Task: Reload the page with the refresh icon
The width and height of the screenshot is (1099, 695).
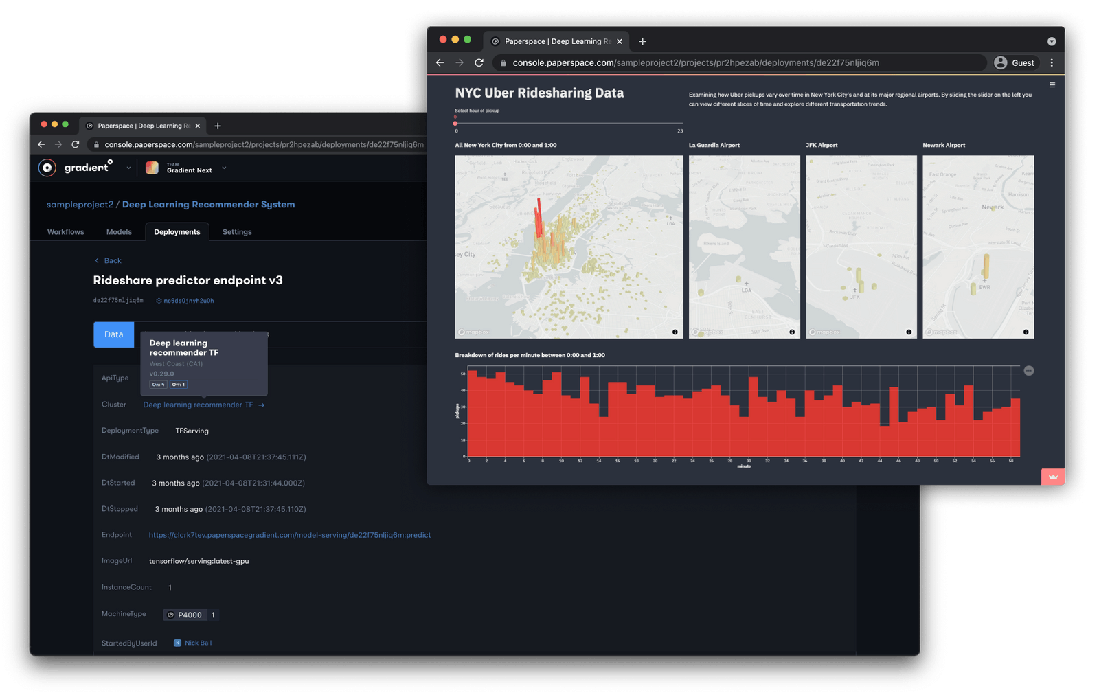Action: (x=479, y=62)
